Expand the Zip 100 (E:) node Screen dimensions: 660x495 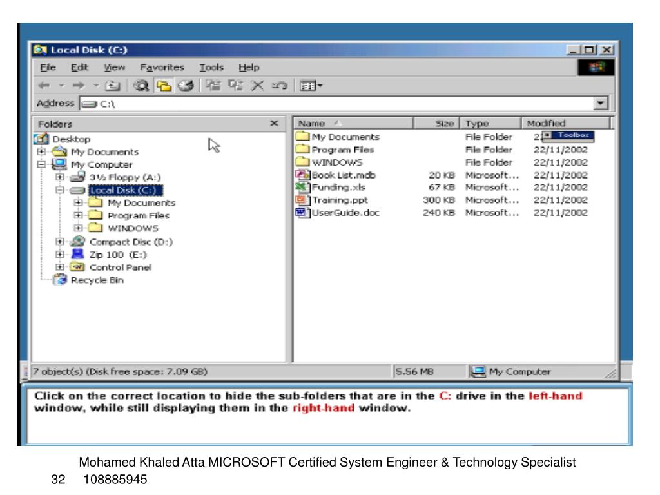pos(60,254)
